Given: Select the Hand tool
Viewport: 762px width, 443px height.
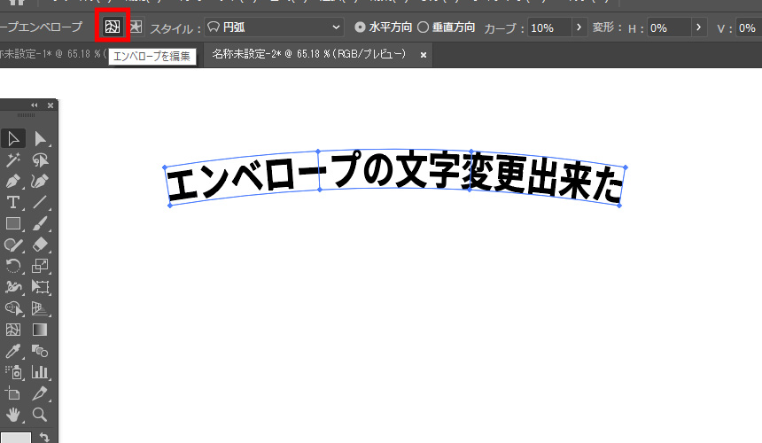Looking at the screenshot, I should coord(13,415).
